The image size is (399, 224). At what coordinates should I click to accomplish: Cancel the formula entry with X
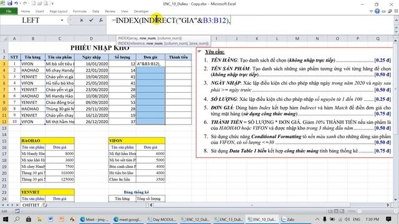tap(82, 20)
